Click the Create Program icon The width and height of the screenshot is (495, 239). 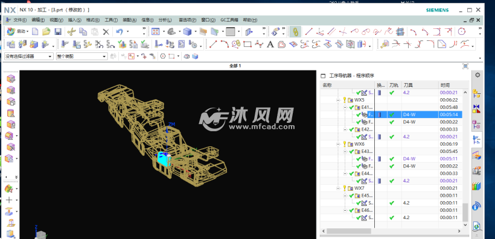[x=11, y=45]
